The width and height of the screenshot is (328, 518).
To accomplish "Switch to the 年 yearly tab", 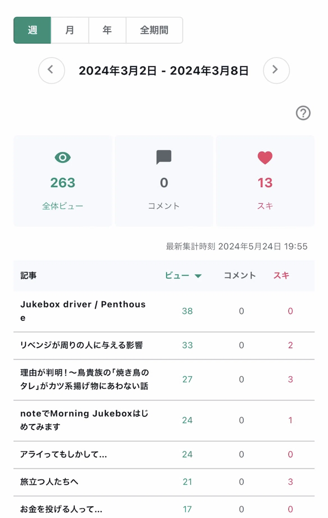I will pyautogui.click(x=107, y=30).
